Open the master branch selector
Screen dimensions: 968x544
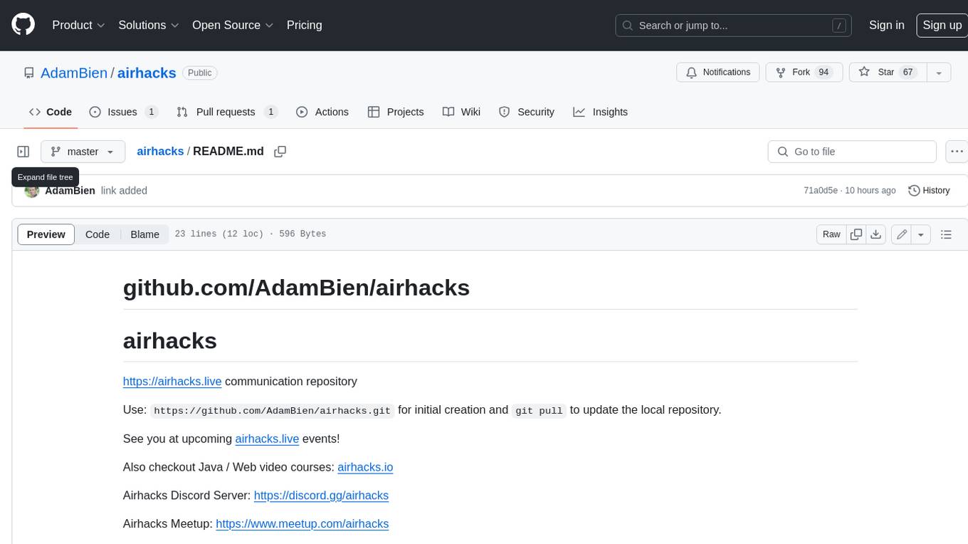coord(83,152)
